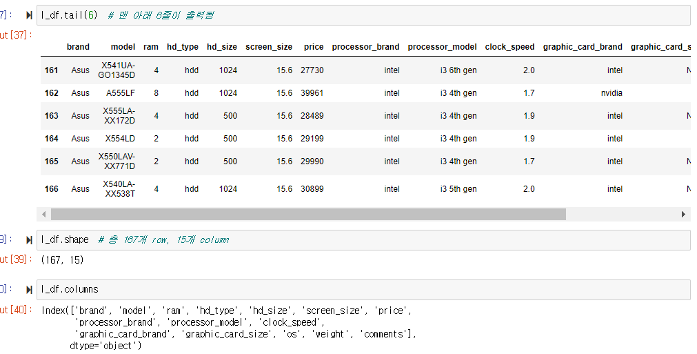Image resolution: width=697 pixels, height=354 pixels.
Task: Click into the l_df.shape code input
Action: [363, 239]
